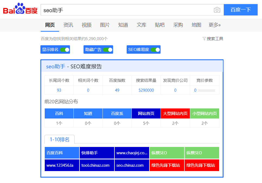Click the 百度系 header cell
This screenshot has width=262, height=183.
tap(117, 114)
